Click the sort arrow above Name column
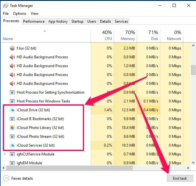 pos(45,31)
